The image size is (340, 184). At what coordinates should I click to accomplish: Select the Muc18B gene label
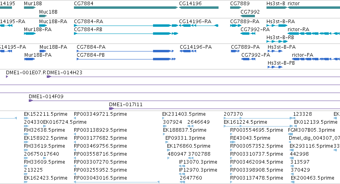pyautogui.click(x=48, y=12)
